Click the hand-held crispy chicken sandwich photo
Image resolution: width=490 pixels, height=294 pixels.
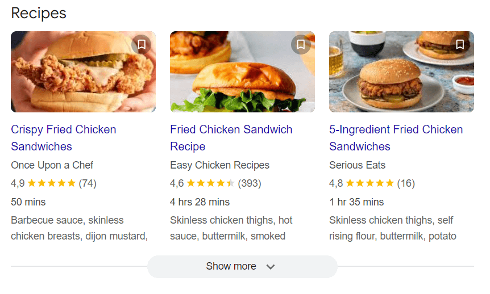tap(83, 72)
